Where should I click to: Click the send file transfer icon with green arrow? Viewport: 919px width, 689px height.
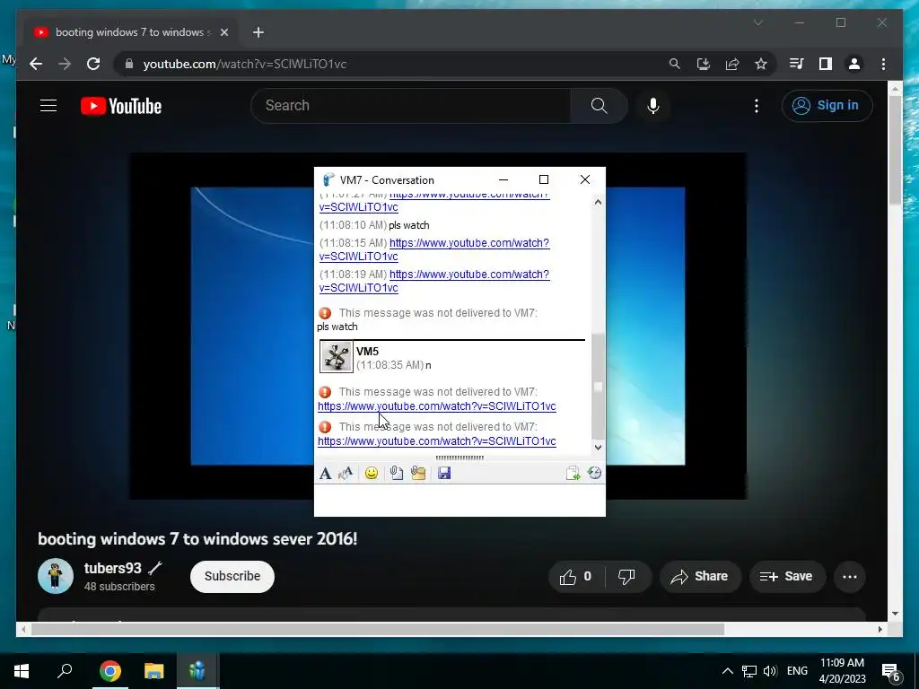pos(573,474)
